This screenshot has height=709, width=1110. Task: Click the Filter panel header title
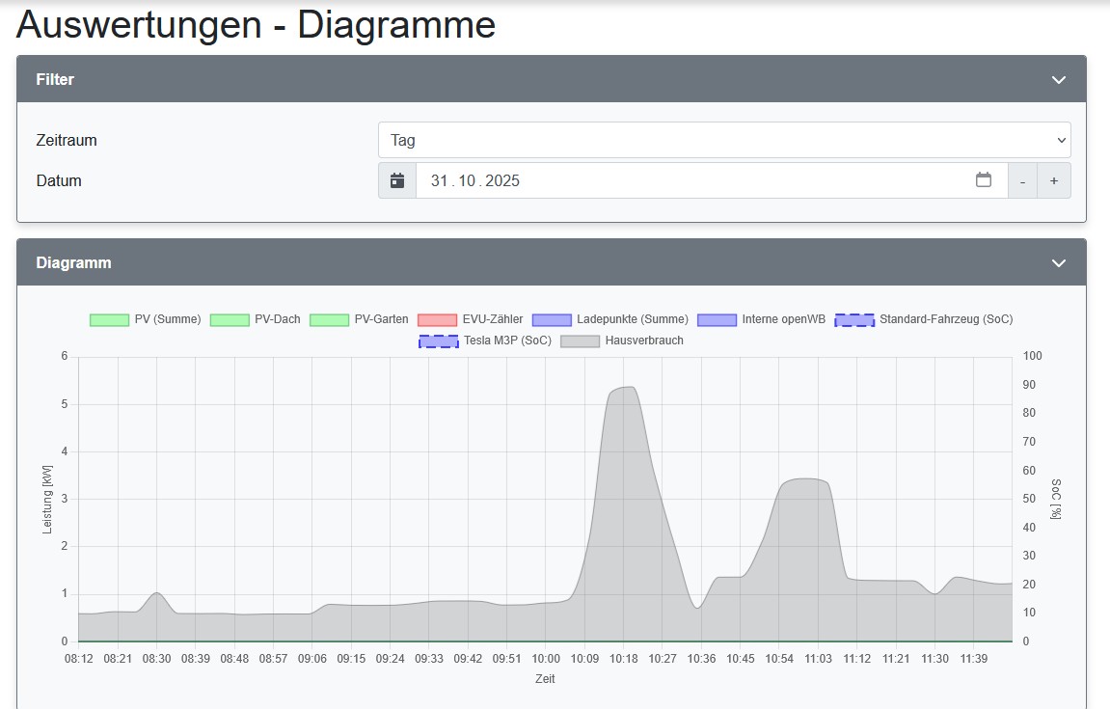point(55,79)
